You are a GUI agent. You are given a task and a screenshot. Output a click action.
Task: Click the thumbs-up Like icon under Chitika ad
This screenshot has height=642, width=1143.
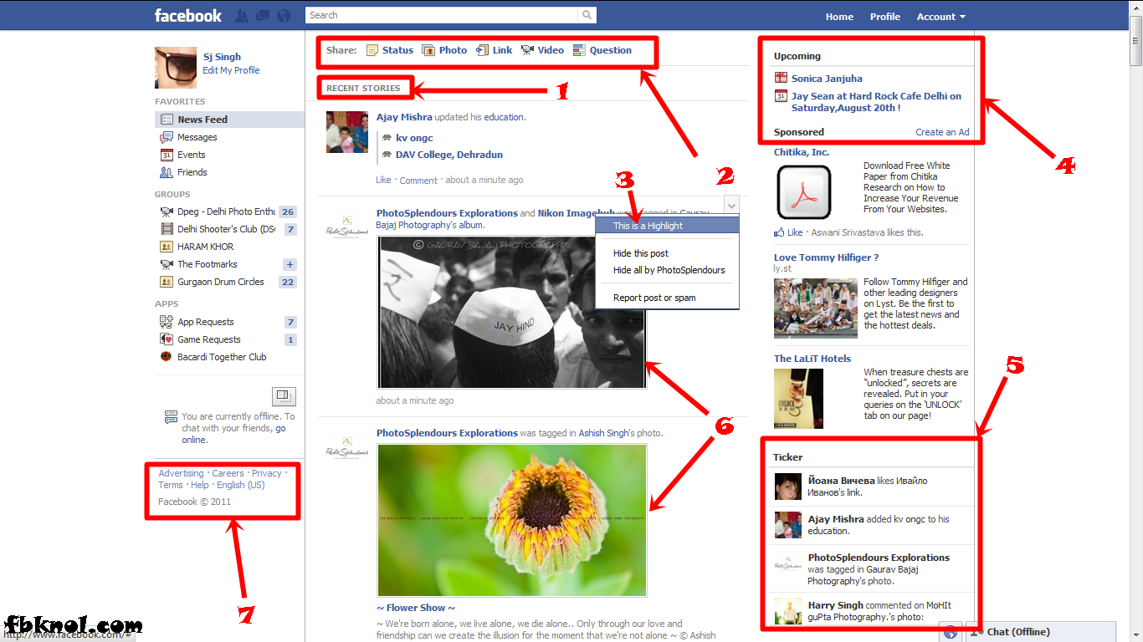tap(779, 232)
